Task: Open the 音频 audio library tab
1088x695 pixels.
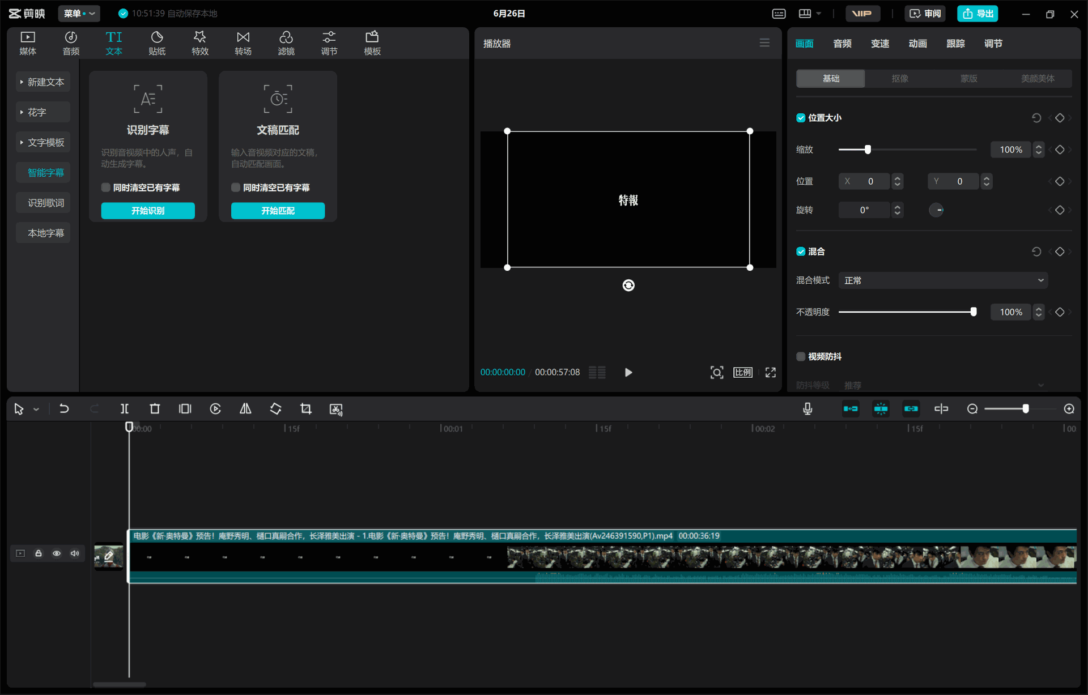Action: point(71,44)
